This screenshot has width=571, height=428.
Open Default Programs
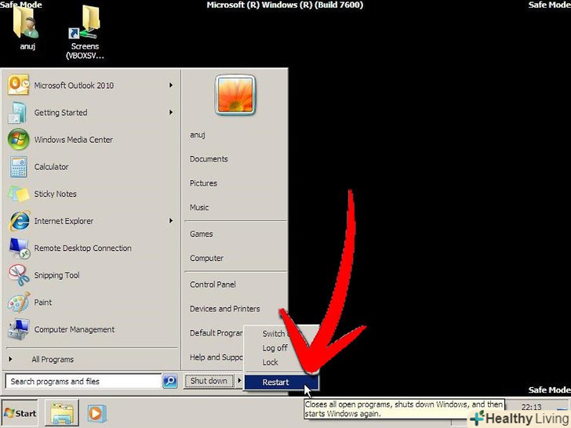216,333
